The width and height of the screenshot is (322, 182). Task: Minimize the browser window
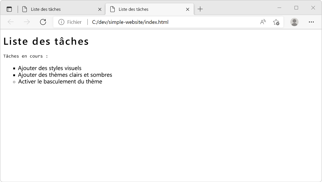click(279, 8)
